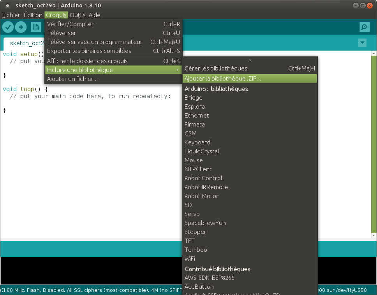Open the Outils menu
Screen dimensions: 377x295
click(x=78, y=15)
